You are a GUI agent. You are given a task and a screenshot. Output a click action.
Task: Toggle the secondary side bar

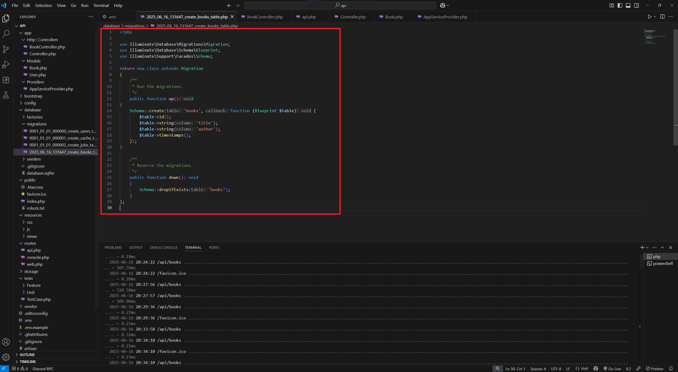(x=637, y=5)
